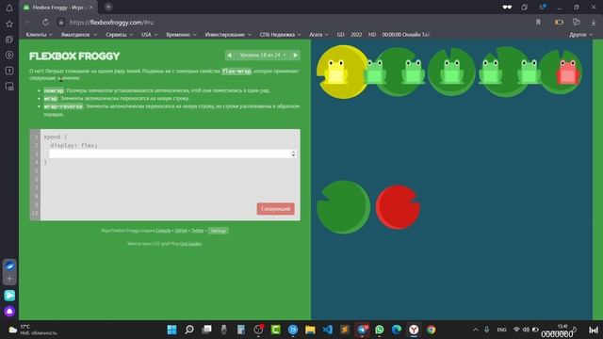This screenshot has height=339, width=603.
Task: Open File Explorer from taskbar
Action: click(x=310, y=330)
